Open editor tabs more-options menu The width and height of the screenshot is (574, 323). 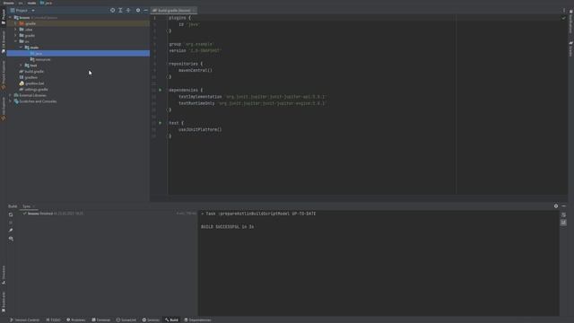(564, 10)
